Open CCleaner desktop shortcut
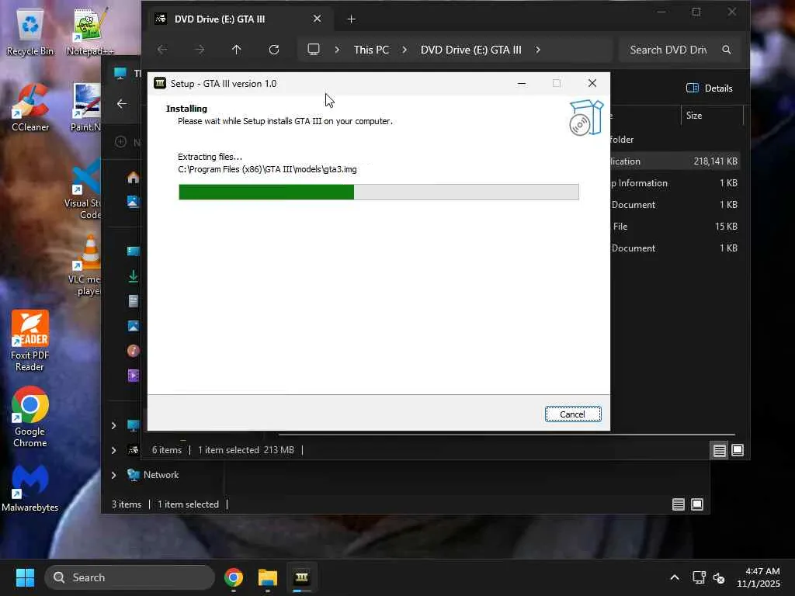The image size is (795, 596). coord(30,108)
